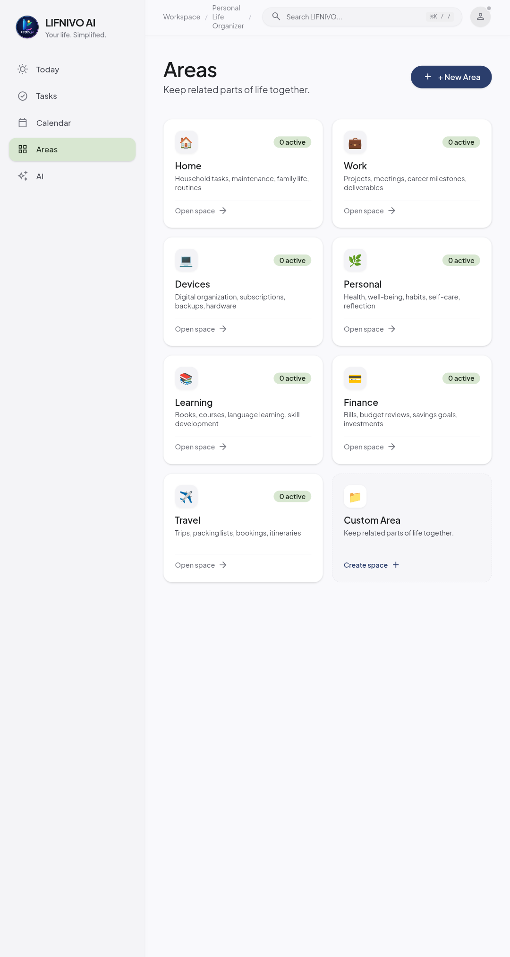Click the Home house emoji icon

(x=186, y=142)
